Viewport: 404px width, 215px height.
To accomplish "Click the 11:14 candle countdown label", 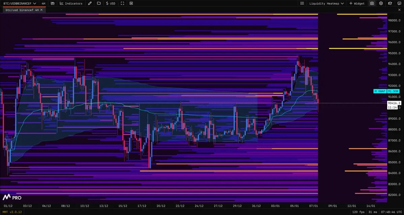I will pos(392,107).
